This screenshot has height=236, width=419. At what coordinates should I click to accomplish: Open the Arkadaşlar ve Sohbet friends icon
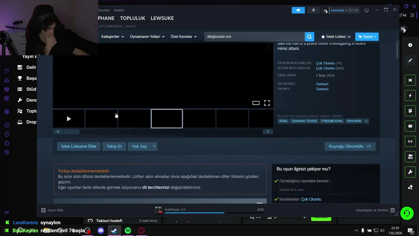392,210
